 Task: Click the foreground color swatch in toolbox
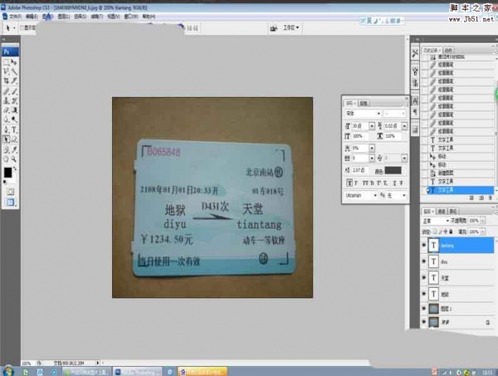(7, 173)
